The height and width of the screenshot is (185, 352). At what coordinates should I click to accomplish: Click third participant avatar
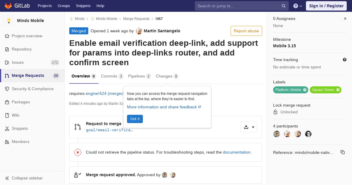(298, 134)
